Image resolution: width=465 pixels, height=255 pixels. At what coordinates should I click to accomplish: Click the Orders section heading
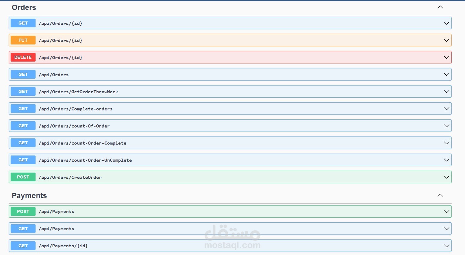(x=24, y=7)
